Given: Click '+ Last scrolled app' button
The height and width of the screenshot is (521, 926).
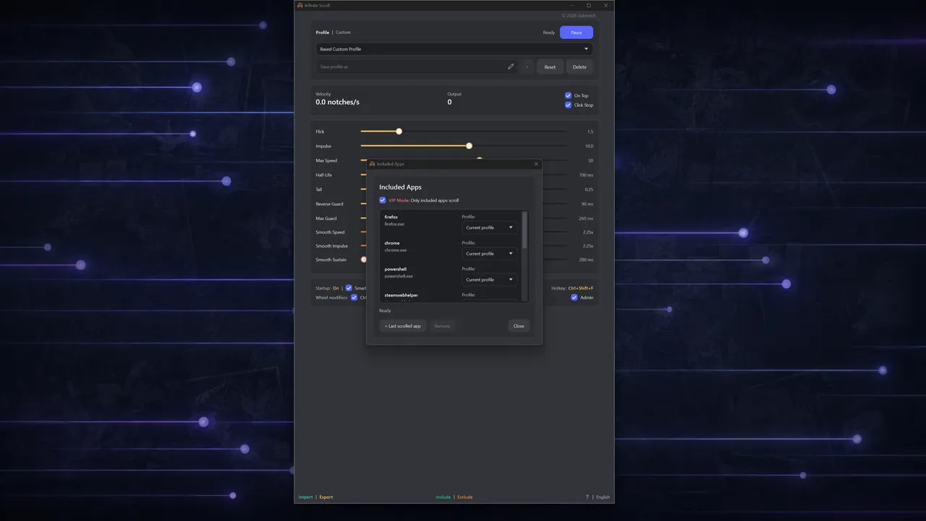Looking at the screenshot, I should pyautogui.click(x=403, y=326).
